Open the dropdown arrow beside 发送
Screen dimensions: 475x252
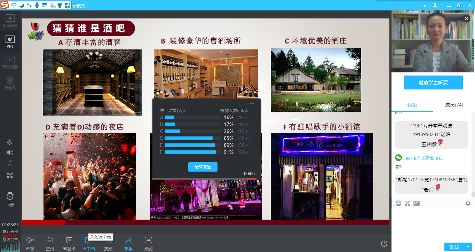pyautogui.click(x=468, y=247)
